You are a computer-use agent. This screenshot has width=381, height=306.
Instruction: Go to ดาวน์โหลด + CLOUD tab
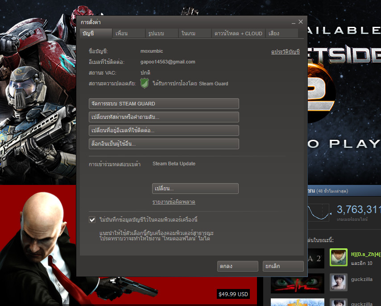239,34
